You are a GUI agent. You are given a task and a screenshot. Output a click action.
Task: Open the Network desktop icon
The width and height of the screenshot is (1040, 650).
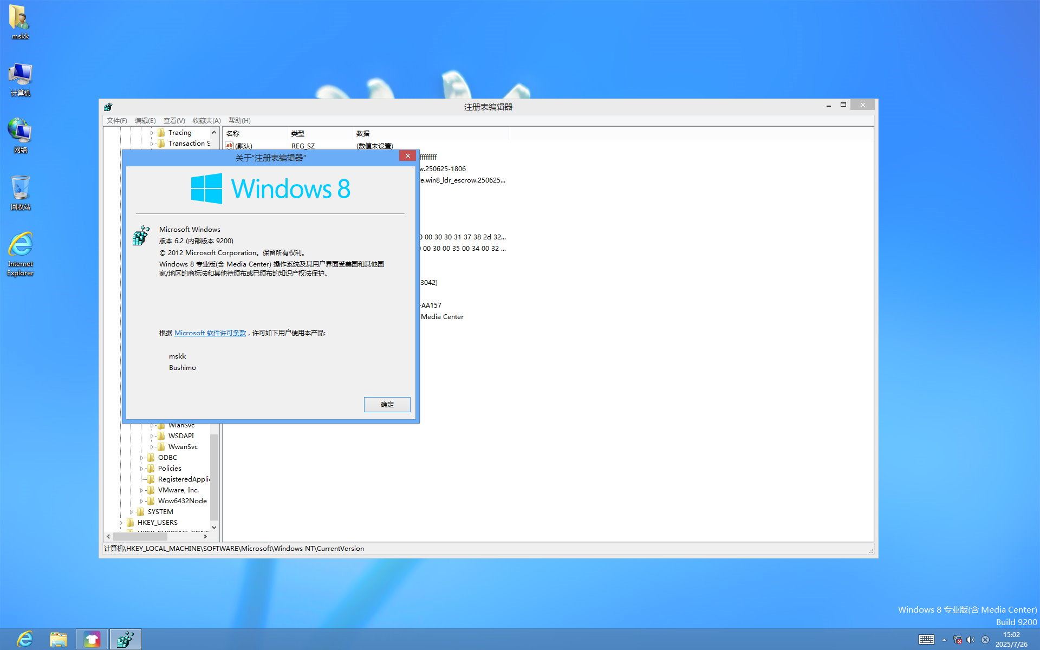click(20, 132)
